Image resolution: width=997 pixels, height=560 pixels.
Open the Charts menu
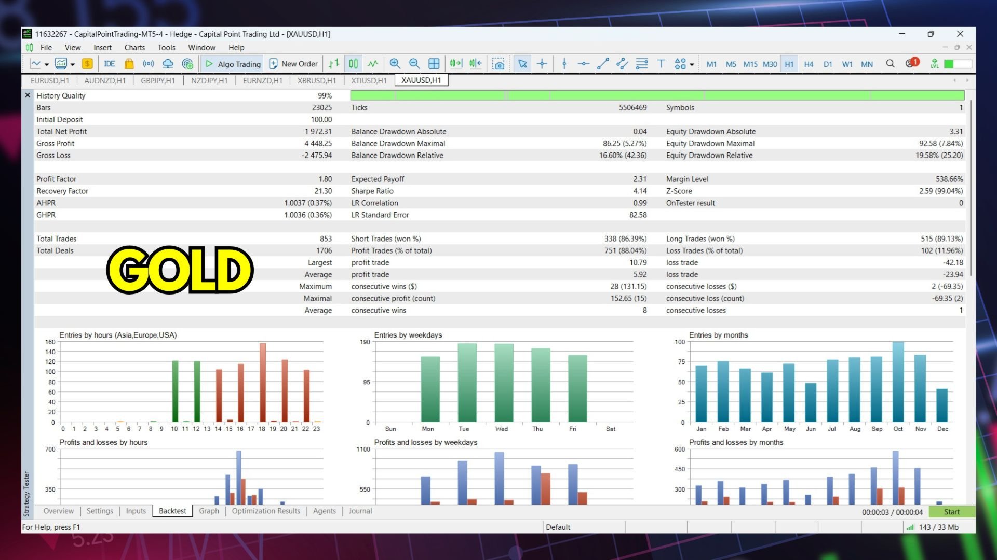click(x=134, y=47)
